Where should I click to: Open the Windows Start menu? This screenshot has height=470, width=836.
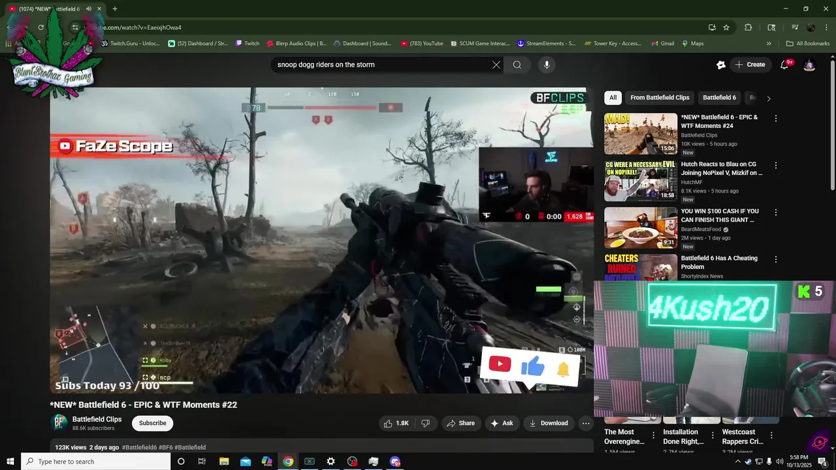click(x=10, y=462)
